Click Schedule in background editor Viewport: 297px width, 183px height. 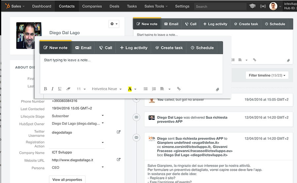point(275,24)
